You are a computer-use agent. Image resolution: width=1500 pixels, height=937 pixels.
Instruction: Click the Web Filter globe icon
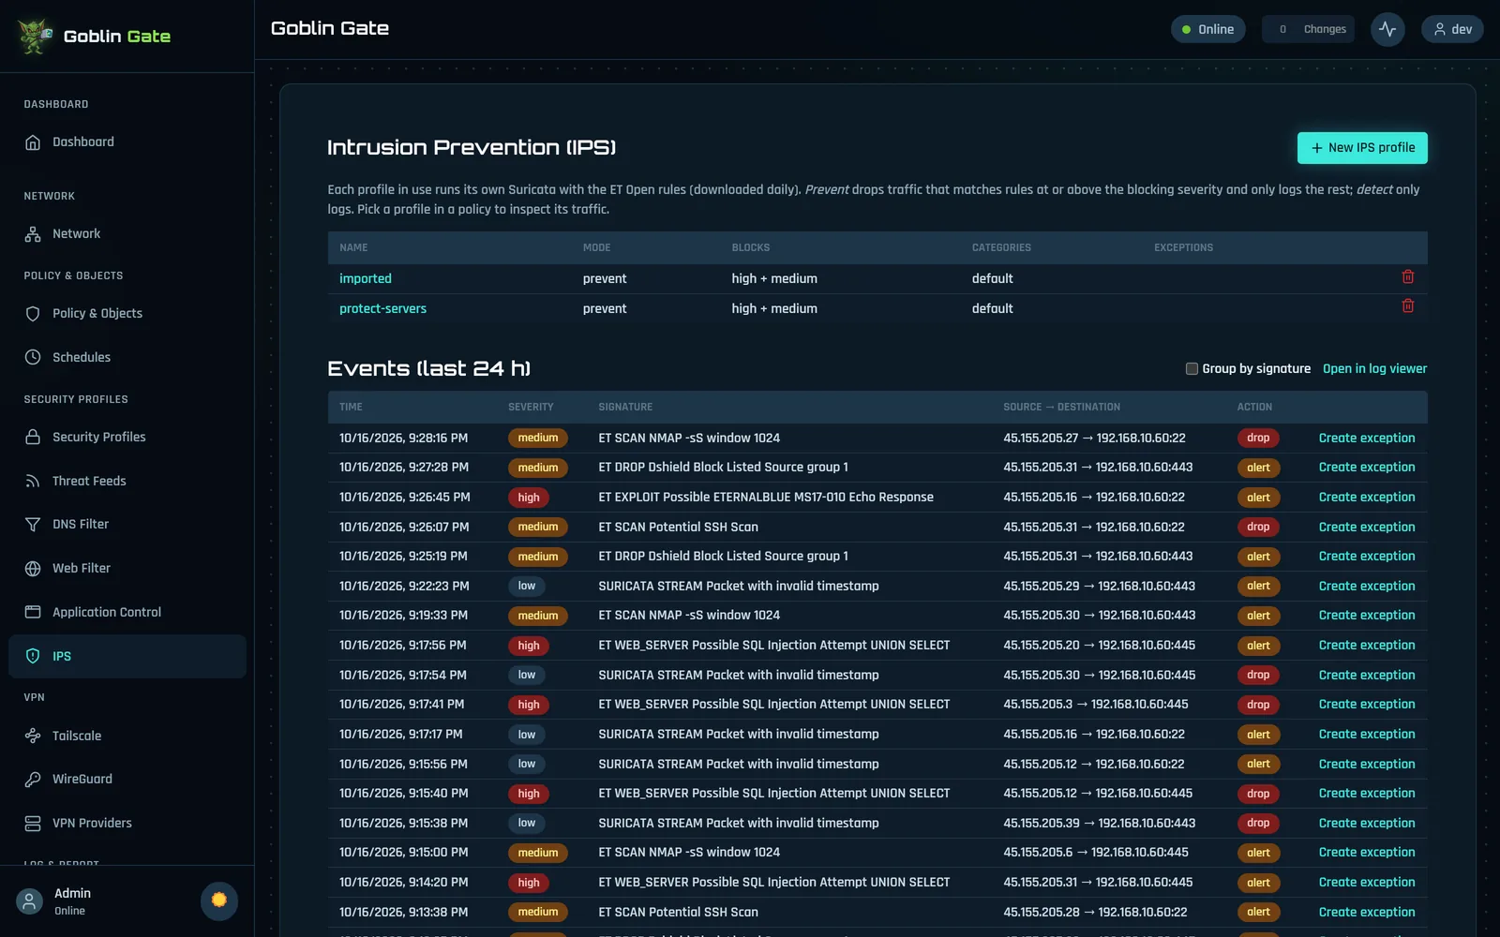[x=33, y=568]
